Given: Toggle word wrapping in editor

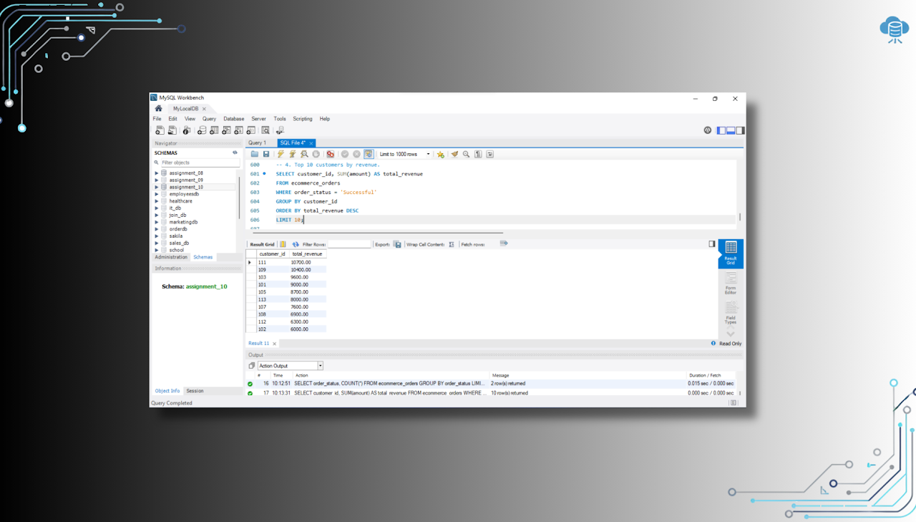Looking at the screenshot, I should pyautogui.click(x=489, y=154).
